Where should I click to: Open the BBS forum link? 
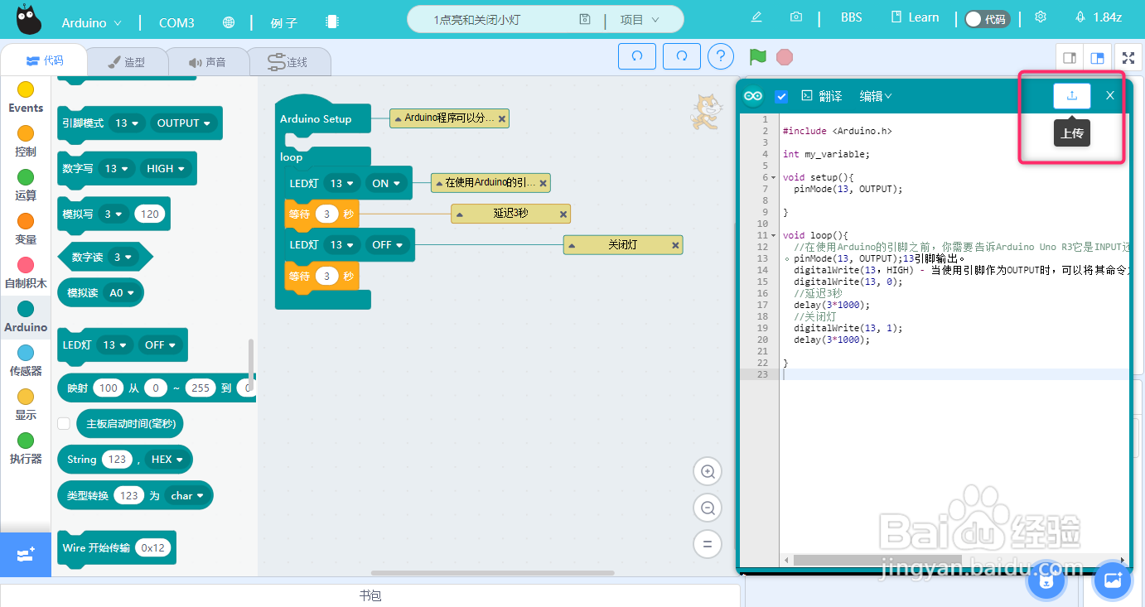pyautogui.click(x=851, y=17)
